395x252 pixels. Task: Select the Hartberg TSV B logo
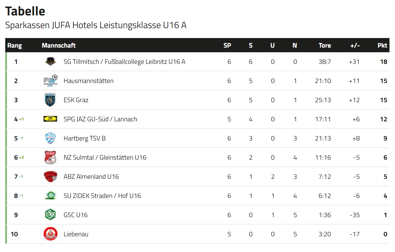[50, 138]
